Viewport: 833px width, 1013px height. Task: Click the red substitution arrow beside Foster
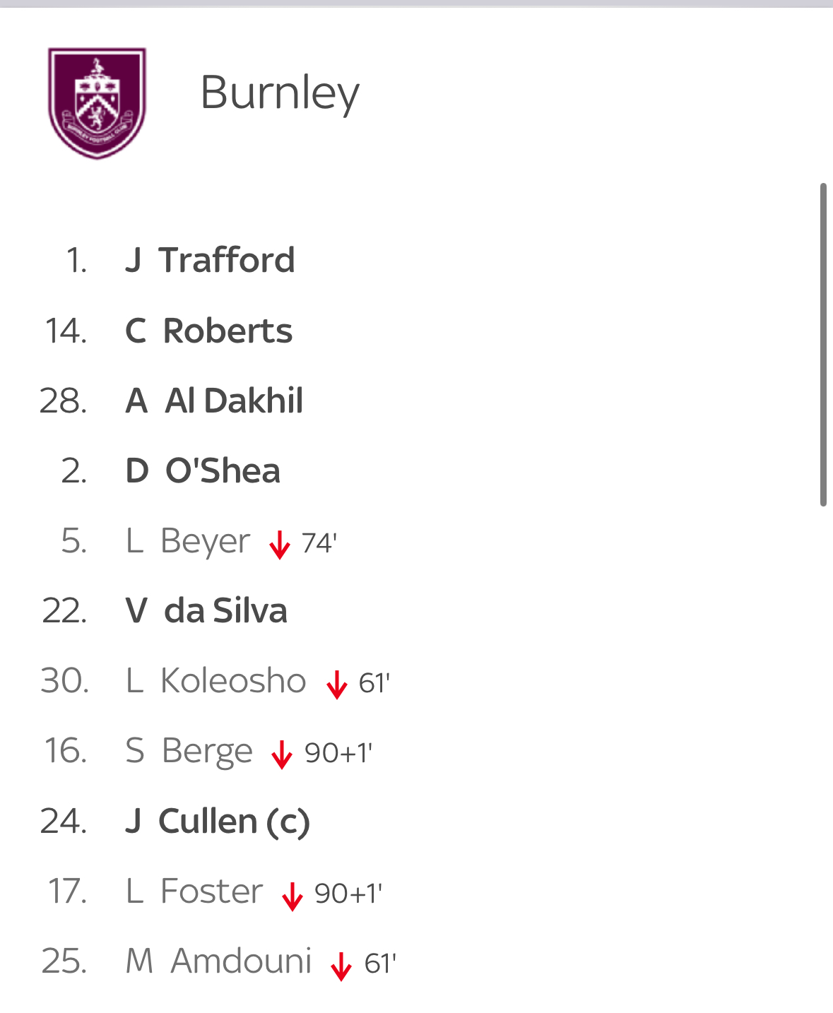coord(293,895)
